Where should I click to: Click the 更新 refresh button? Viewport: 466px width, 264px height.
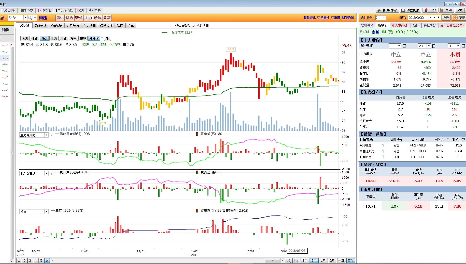(x=459, y=18)
